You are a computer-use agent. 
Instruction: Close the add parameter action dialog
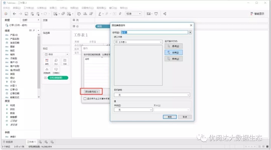tap(191, 25)
